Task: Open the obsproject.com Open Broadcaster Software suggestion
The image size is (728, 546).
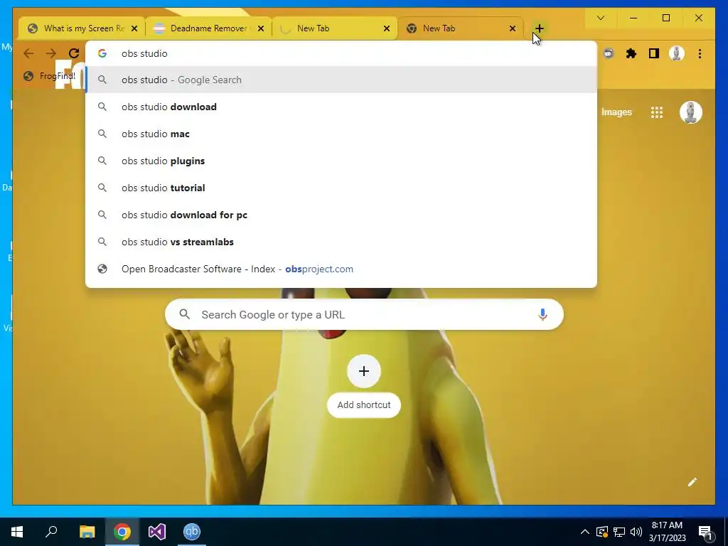Action: 341,269
